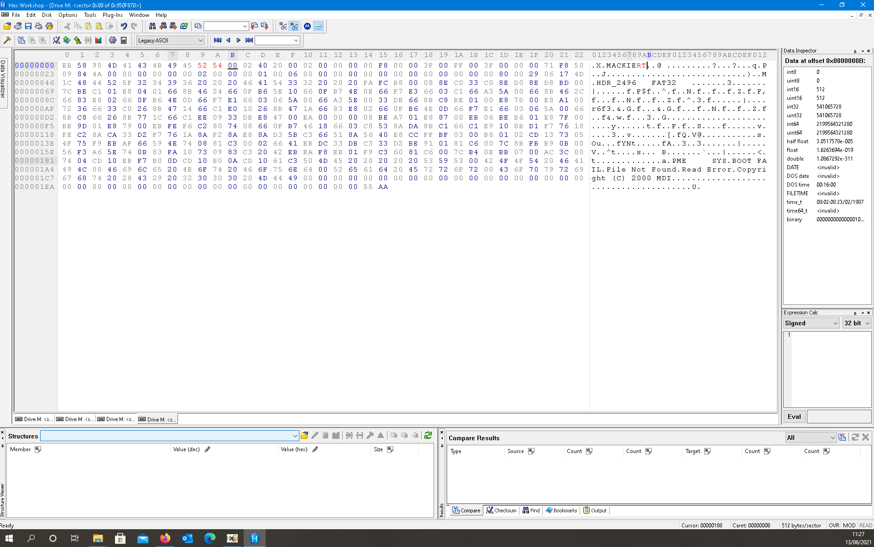The height and width of the screenshot is (547, 874).
Task: Click the Open structure library folder icon
Action: (304, 436)
